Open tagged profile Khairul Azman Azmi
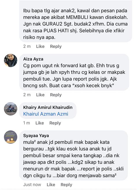The width and height of the screenshot is (137, 190). [x=46, y=114]
